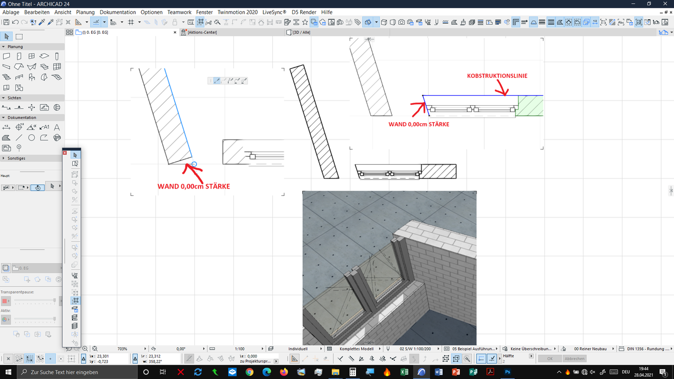Open the Dokumentation menu
This screenshot has width=674, height=379.
[118, 12]
